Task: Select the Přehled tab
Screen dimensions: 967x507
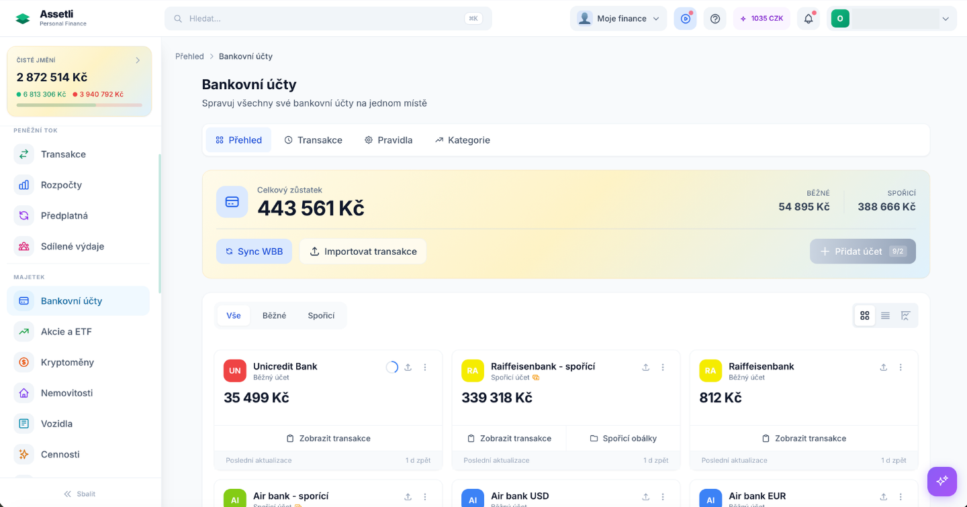Action: point(238,140)
